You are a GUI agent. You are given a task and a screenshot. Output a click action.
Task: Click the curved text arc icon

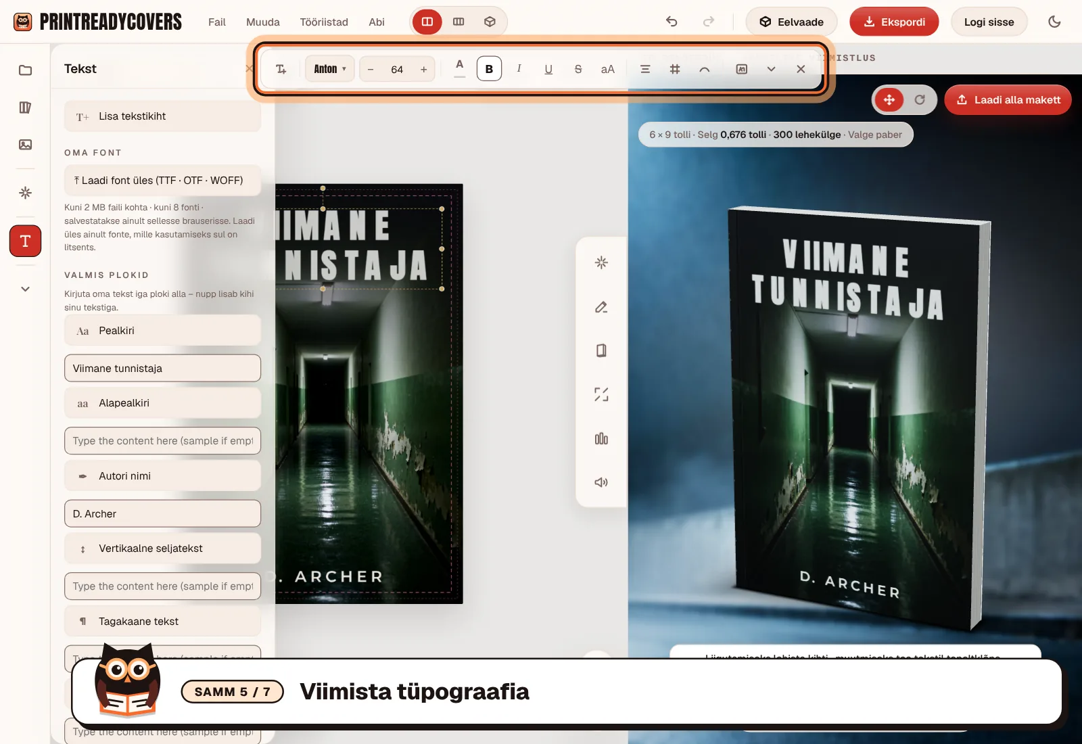[x=705, y=69]
